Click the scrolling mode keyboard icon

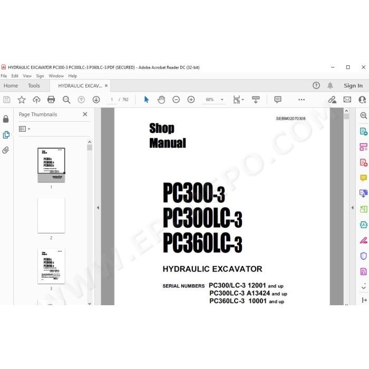[x=256, y=100]
